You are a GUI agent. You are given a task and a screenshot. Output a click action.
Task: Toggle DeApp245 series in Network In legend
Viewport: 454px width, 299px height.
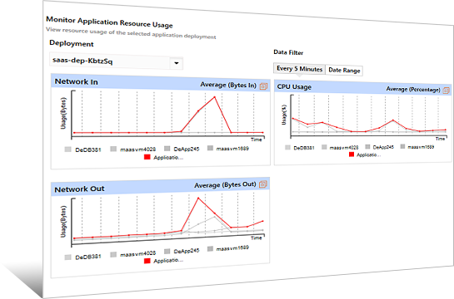182,149
